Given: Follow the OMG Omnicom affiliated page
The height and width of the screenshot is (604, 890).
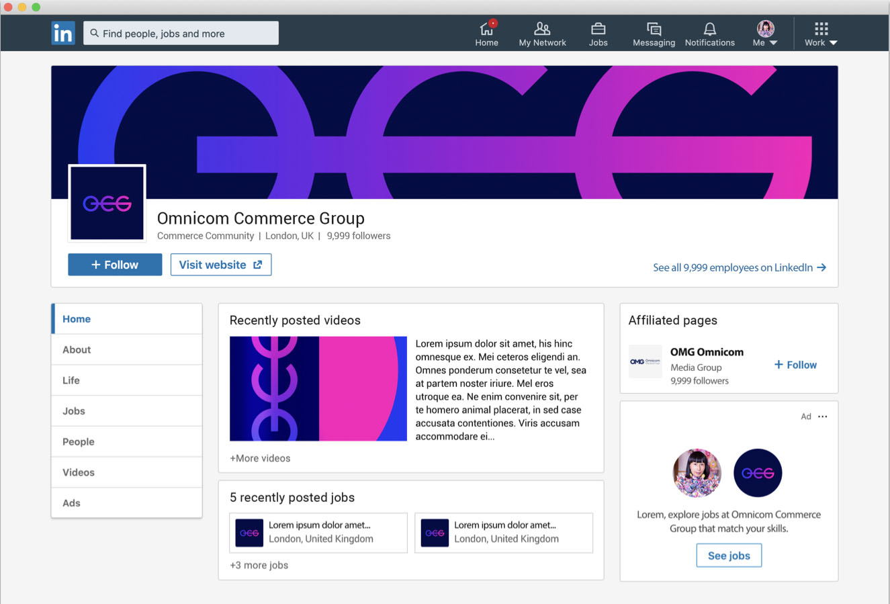Looking at the screenshot, I should pos(795,365).
